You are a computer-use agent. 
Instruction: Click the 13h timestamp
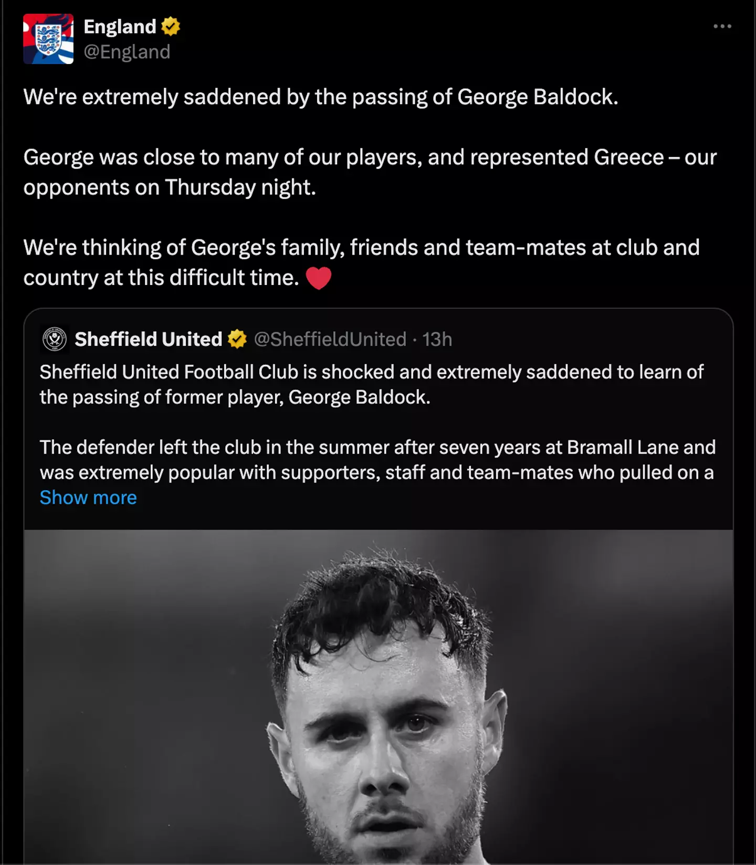(x=437, y=339)
